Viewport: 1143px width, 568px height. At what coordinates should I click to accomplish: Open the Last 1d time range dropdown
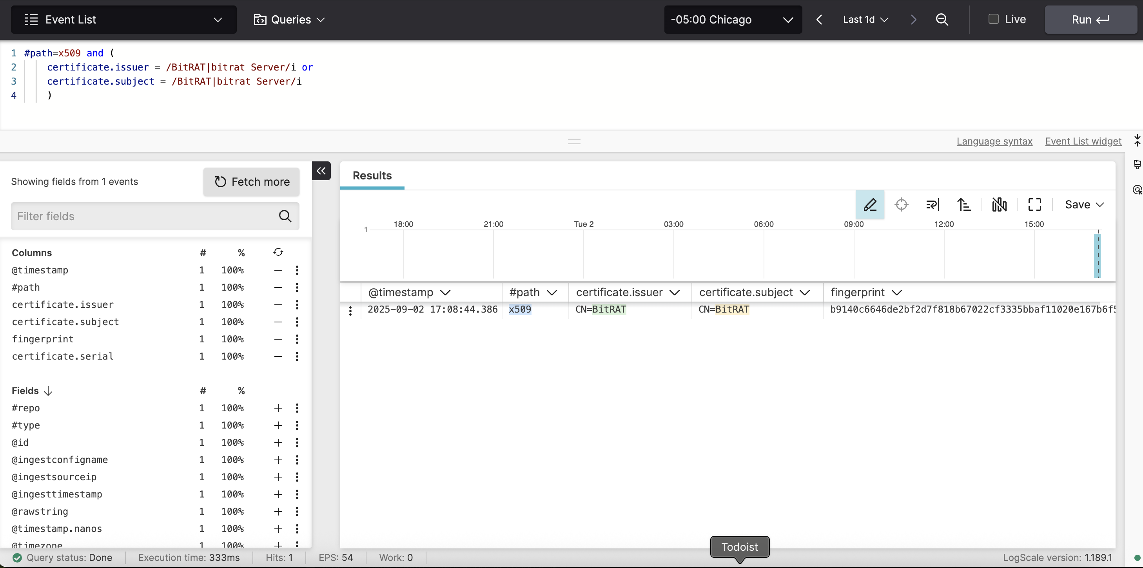pyautogui.click(x=865, y=20)
